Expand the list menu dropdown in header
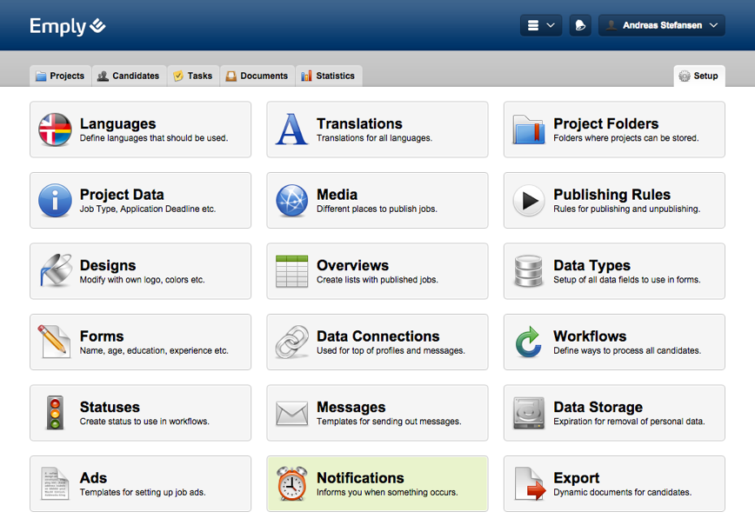 click(541, 25)
